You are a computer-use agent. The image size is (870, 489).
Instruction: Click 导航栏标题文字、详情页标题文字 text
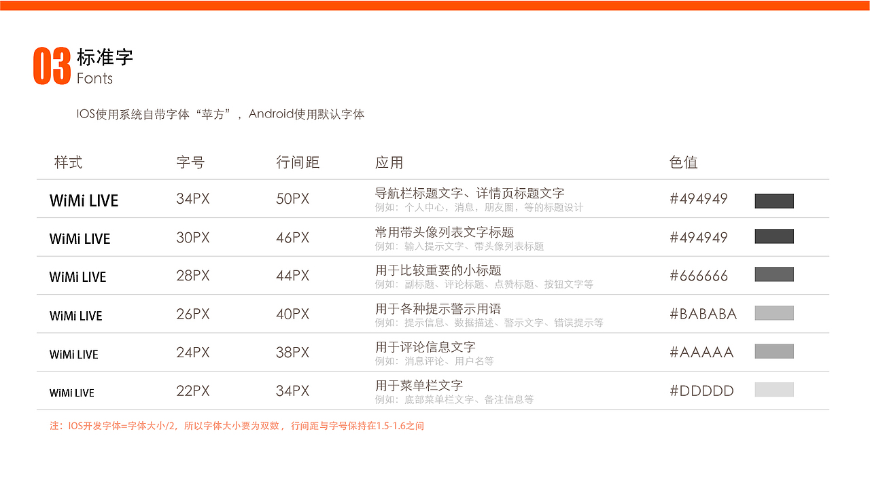click(x=470, y=194)
